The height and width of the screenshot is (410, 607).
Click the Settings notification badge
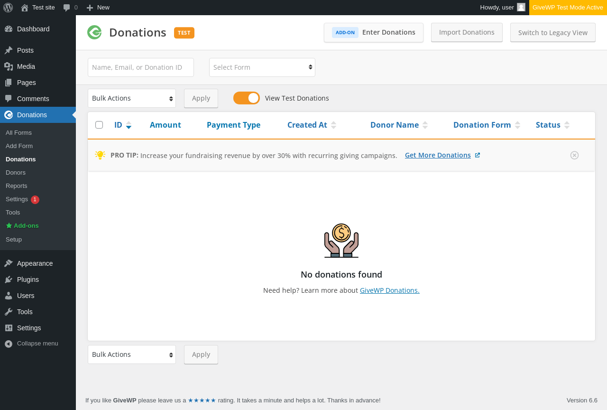pyautogui.click(x=35, y=200)
